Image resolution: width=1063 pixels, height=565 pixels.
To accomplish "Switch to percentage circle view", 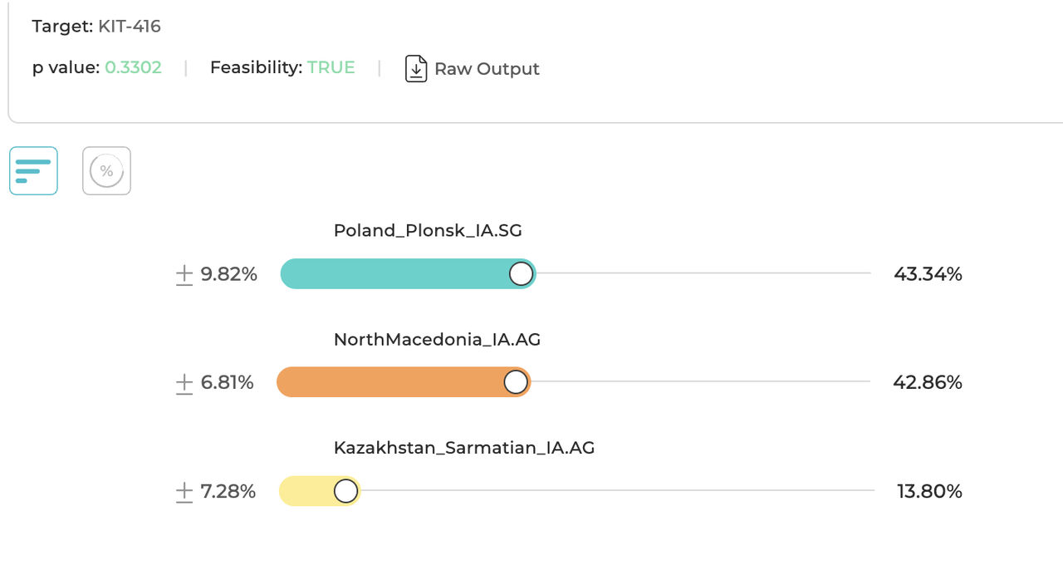I will coord(106,171).
